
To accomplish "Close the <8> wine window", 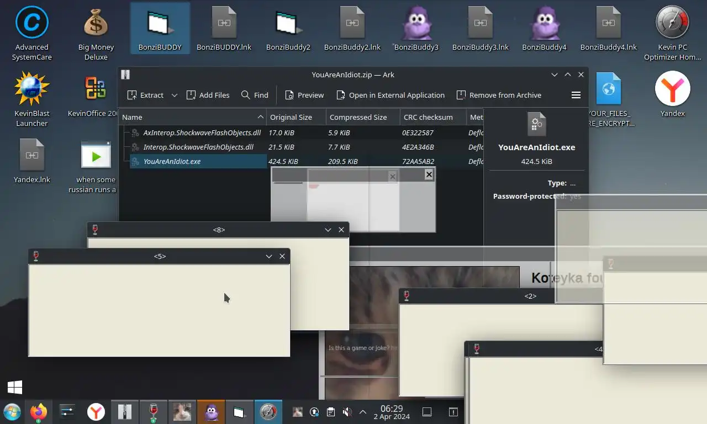I will (341, 230).
